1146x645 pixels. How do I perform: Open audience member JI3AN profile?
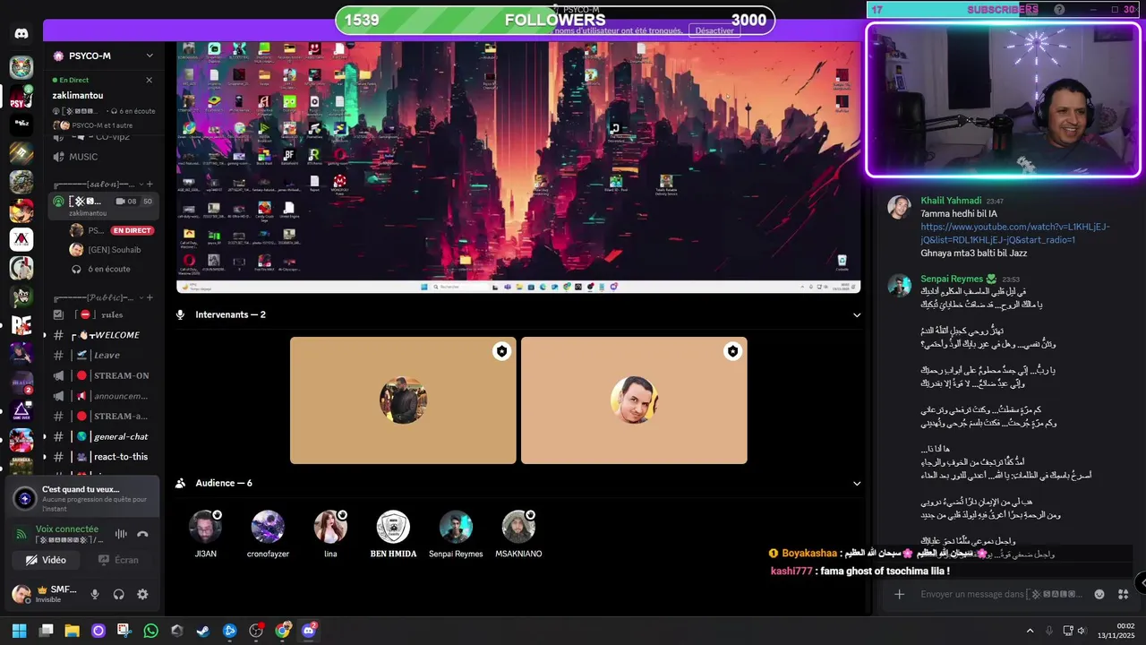pyautogui.click(x=205, y=534)
